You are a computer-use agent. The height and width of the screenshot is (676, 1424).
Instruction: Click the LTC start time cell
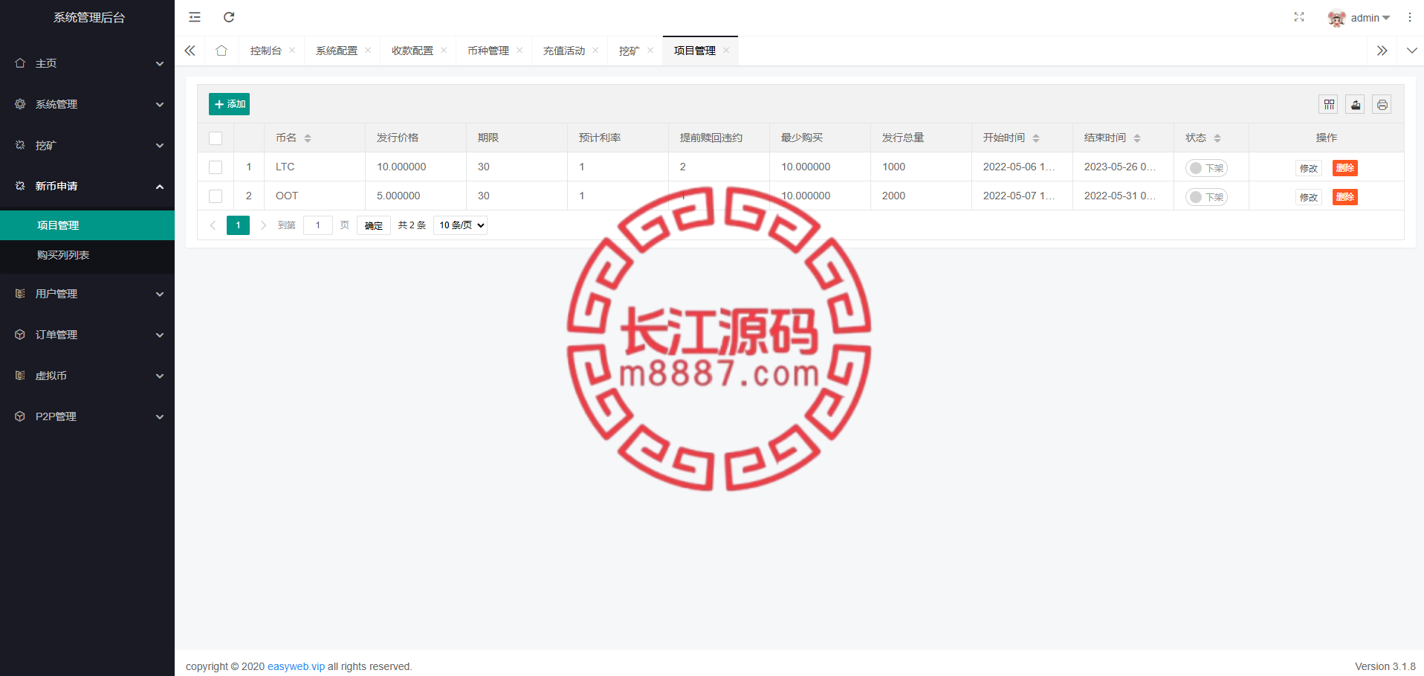[1022, 167]
